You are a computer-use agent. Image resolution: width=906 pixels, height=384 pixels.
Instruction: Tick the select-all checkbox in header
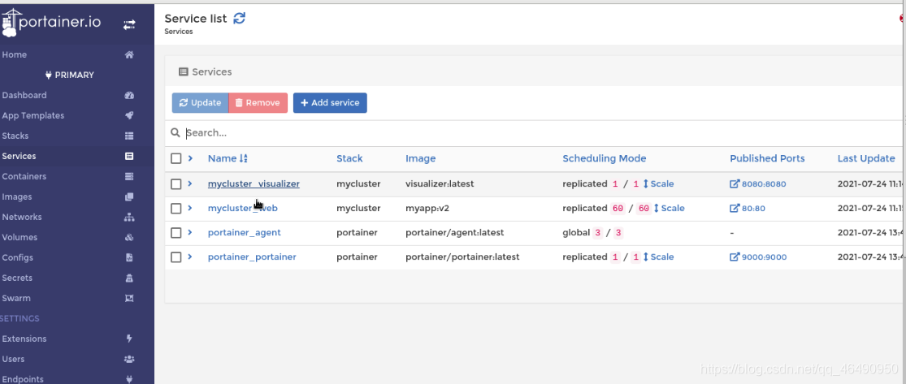click(x=176, y=158)
